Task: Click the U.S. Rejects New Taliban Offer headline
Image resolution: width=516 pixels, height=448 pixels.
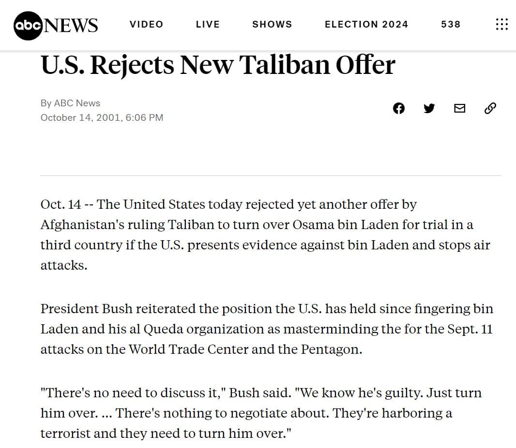Action: pos(217,65)
